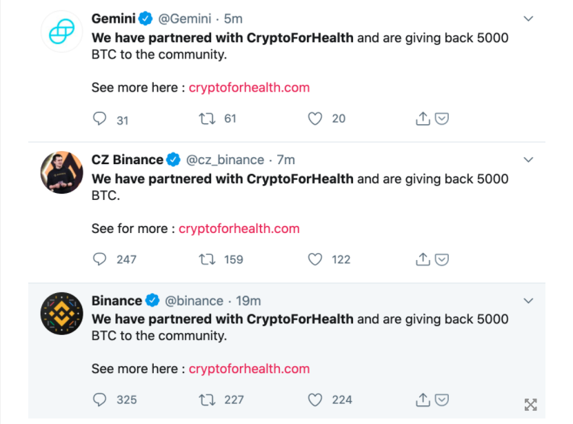
Task: Reply to the Binance tweet
Action: pyautogui.click(x=100, y=399)
